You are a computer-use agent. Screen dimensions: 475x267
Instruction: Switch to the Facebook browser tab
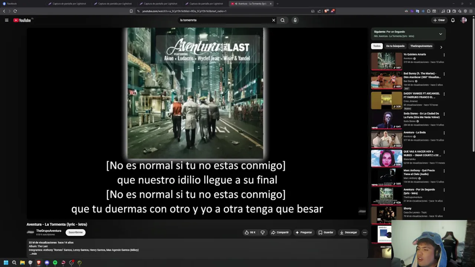tap(22, 4)
